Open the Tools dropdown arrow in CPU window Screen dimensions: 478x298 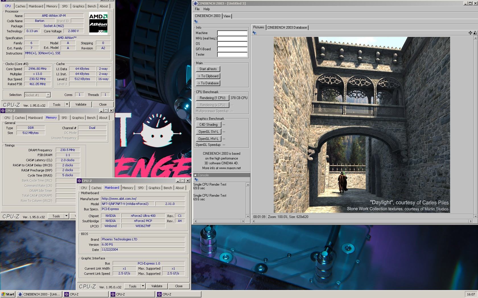click(67, 104)
